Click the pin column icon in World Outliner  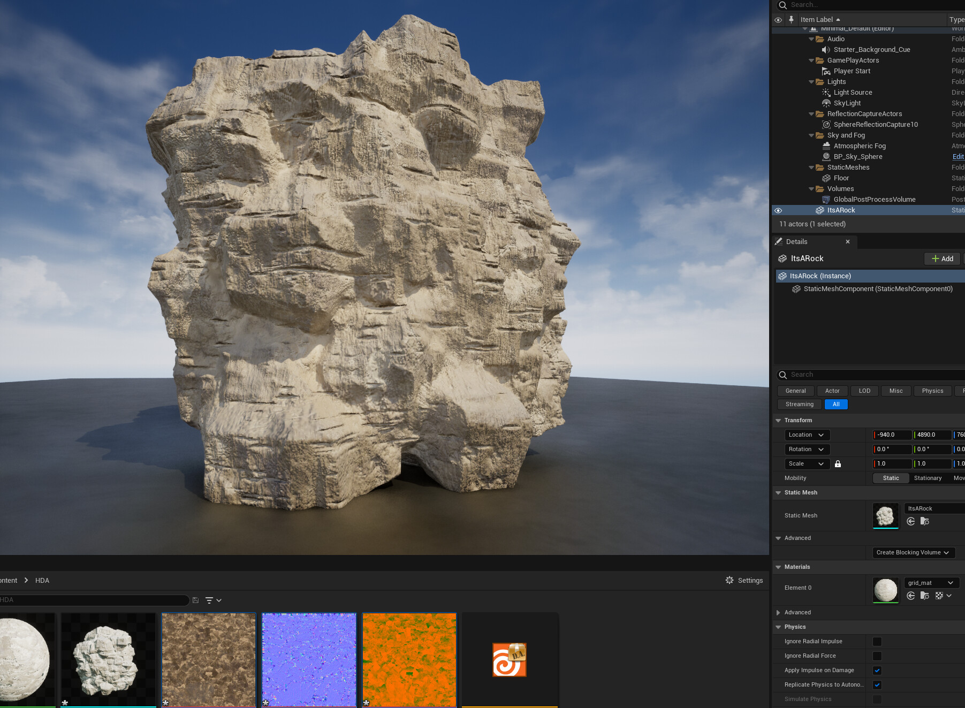coord(791,20)
